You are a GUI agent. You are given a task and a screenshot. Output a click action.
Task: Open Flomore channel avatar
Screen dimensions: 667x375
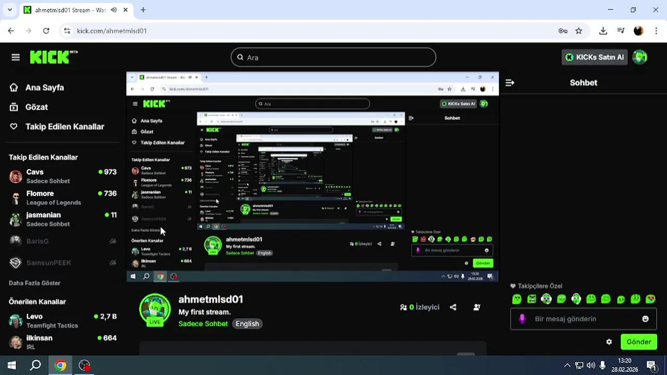coord(16,197)
